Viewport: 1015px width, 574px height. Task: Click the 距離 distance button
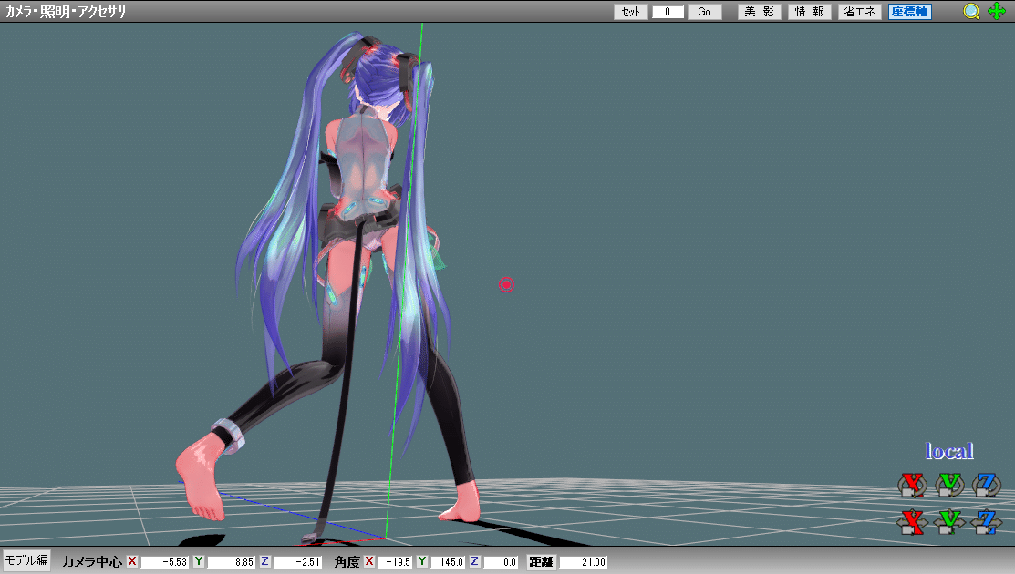click(x=541, y=561)
